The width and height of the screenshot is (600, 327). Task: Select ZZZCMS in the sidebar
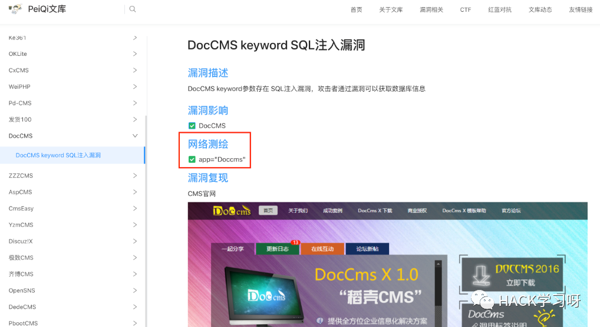[21, 176]
